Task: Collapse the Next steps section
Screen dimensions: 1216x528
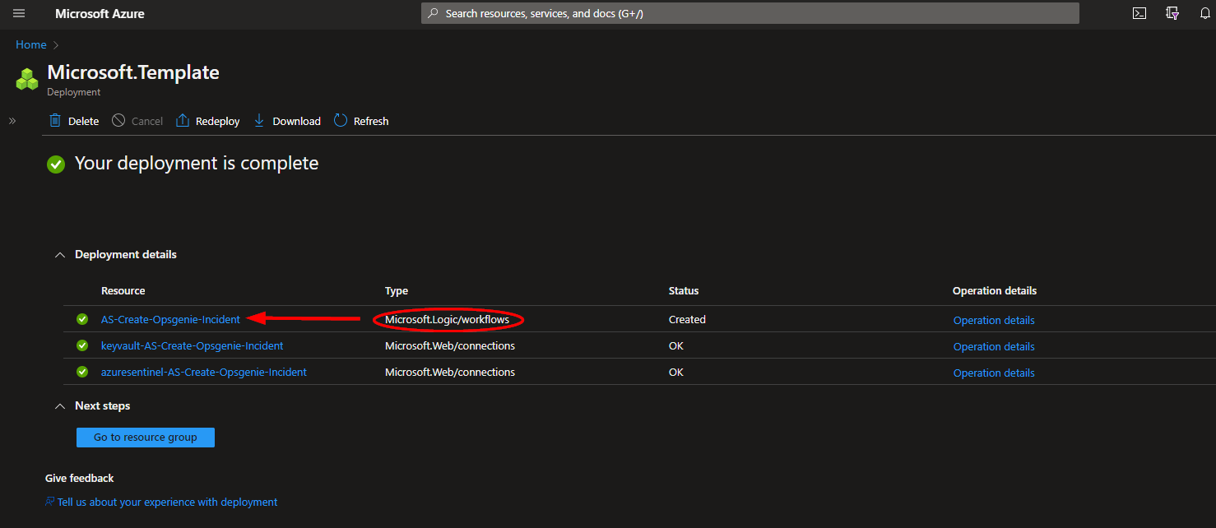Action: (59, 406)
